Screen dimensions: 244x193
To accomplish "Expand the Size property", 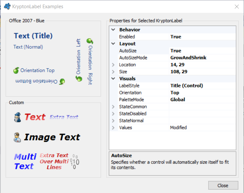I will (113, 72).
